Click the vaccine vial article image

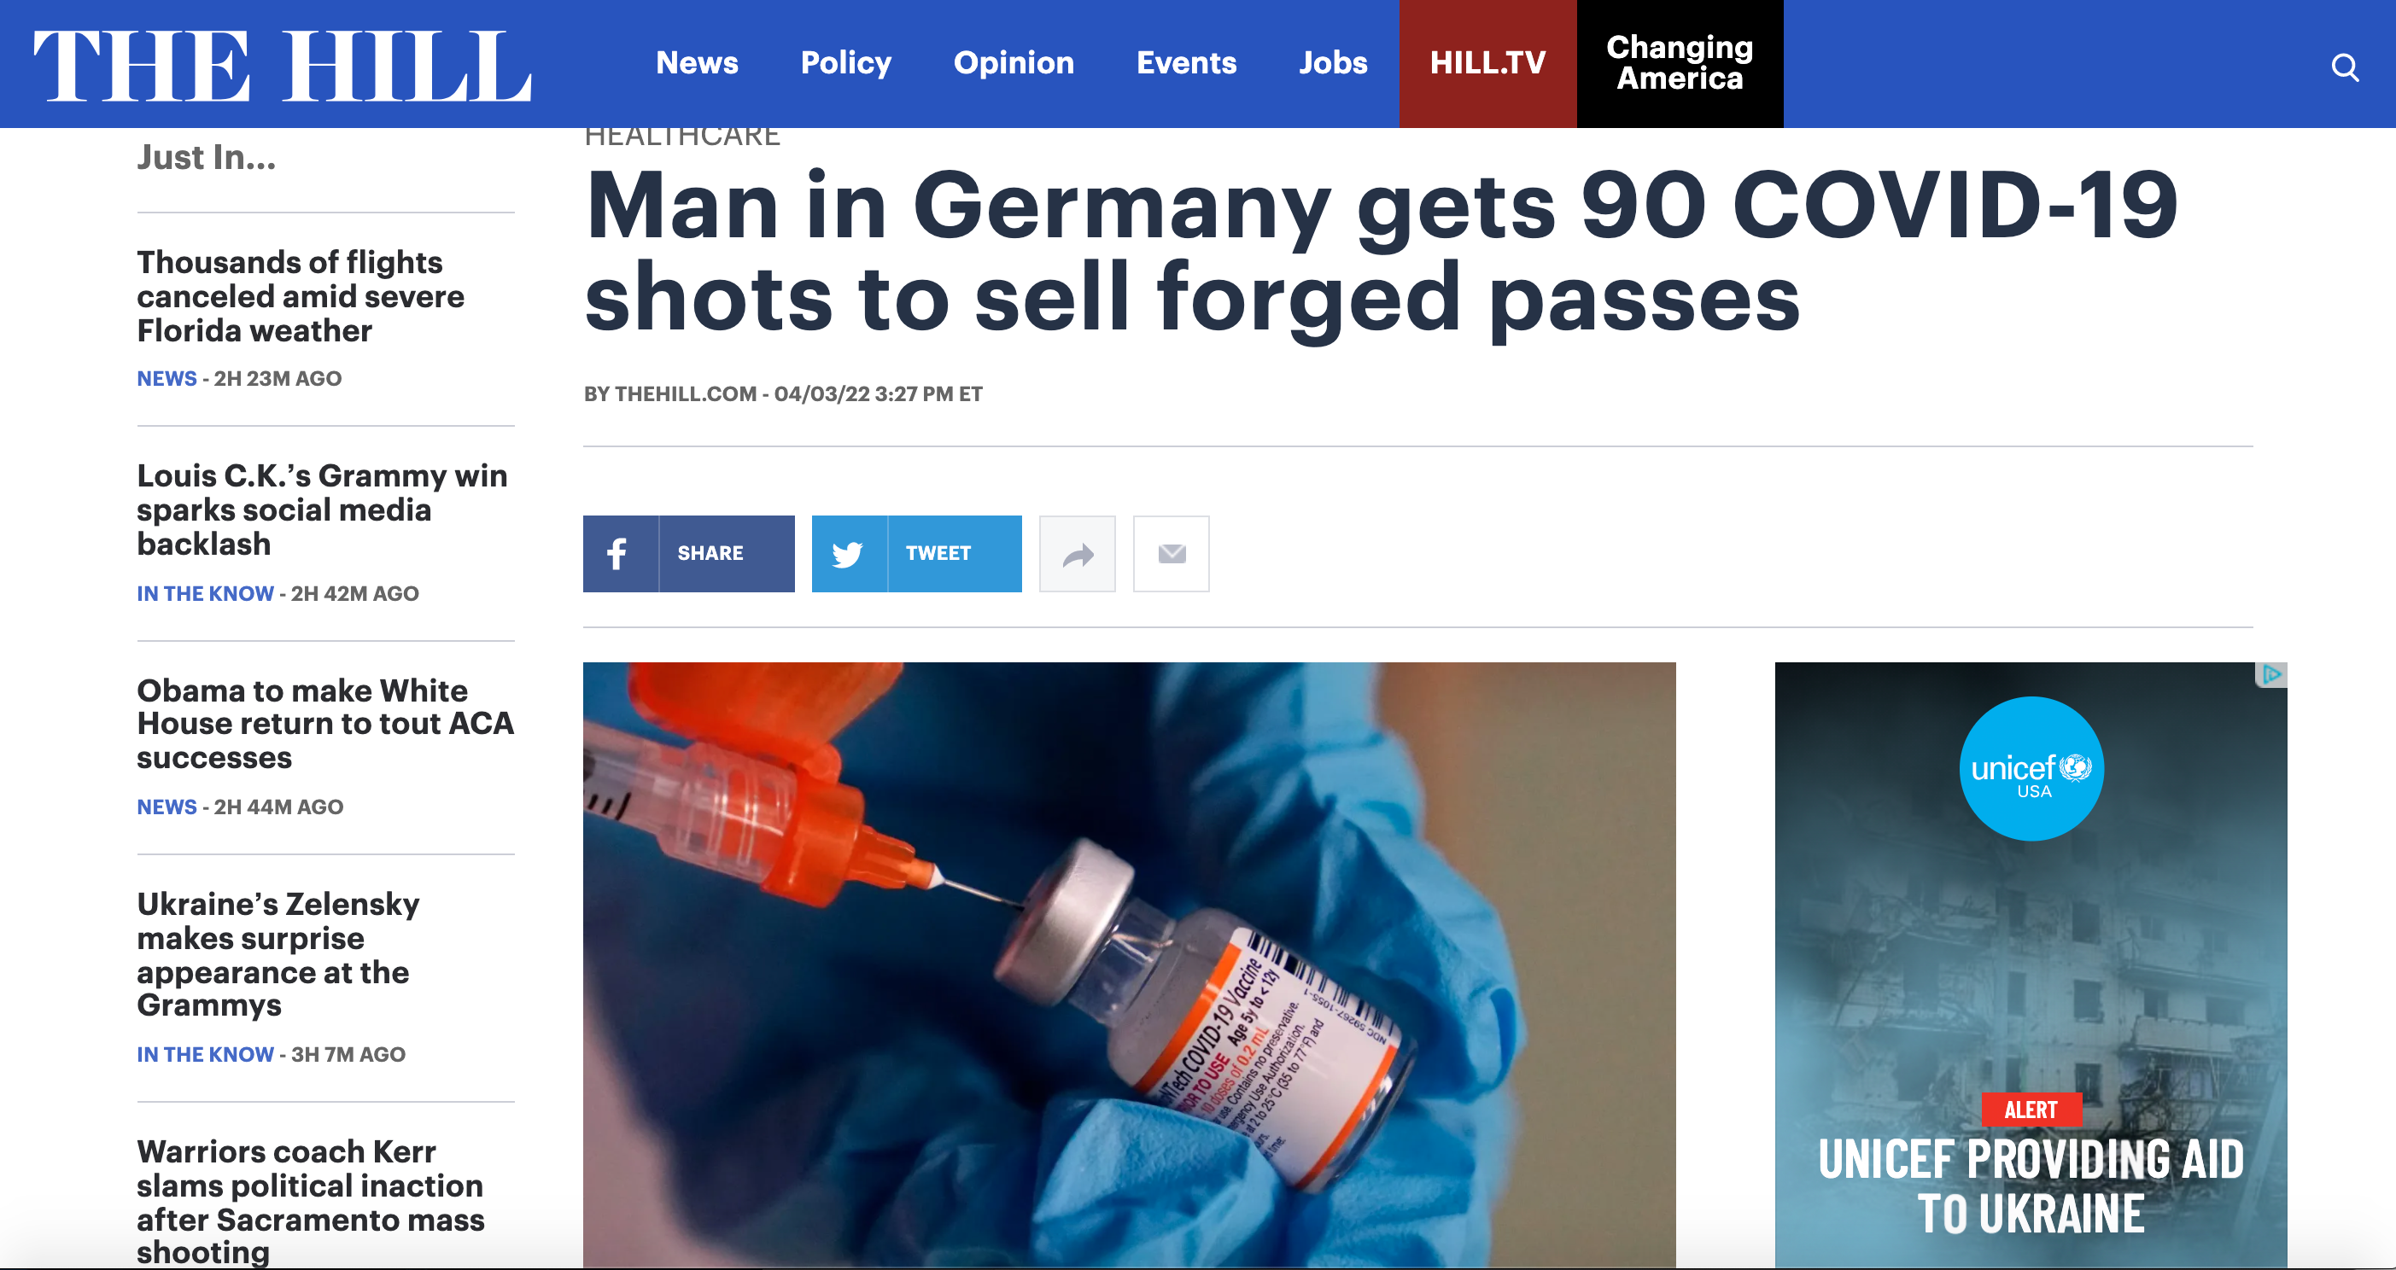pos(1129,965)
